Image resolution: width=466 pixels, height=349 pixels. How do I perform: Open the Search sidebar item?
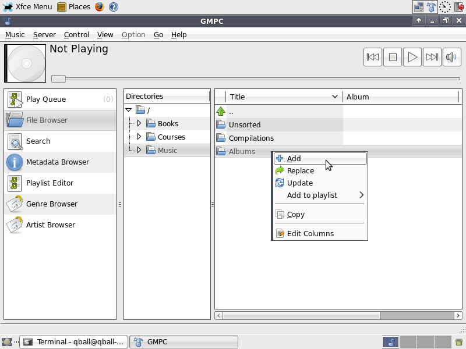tap(60, 141)
